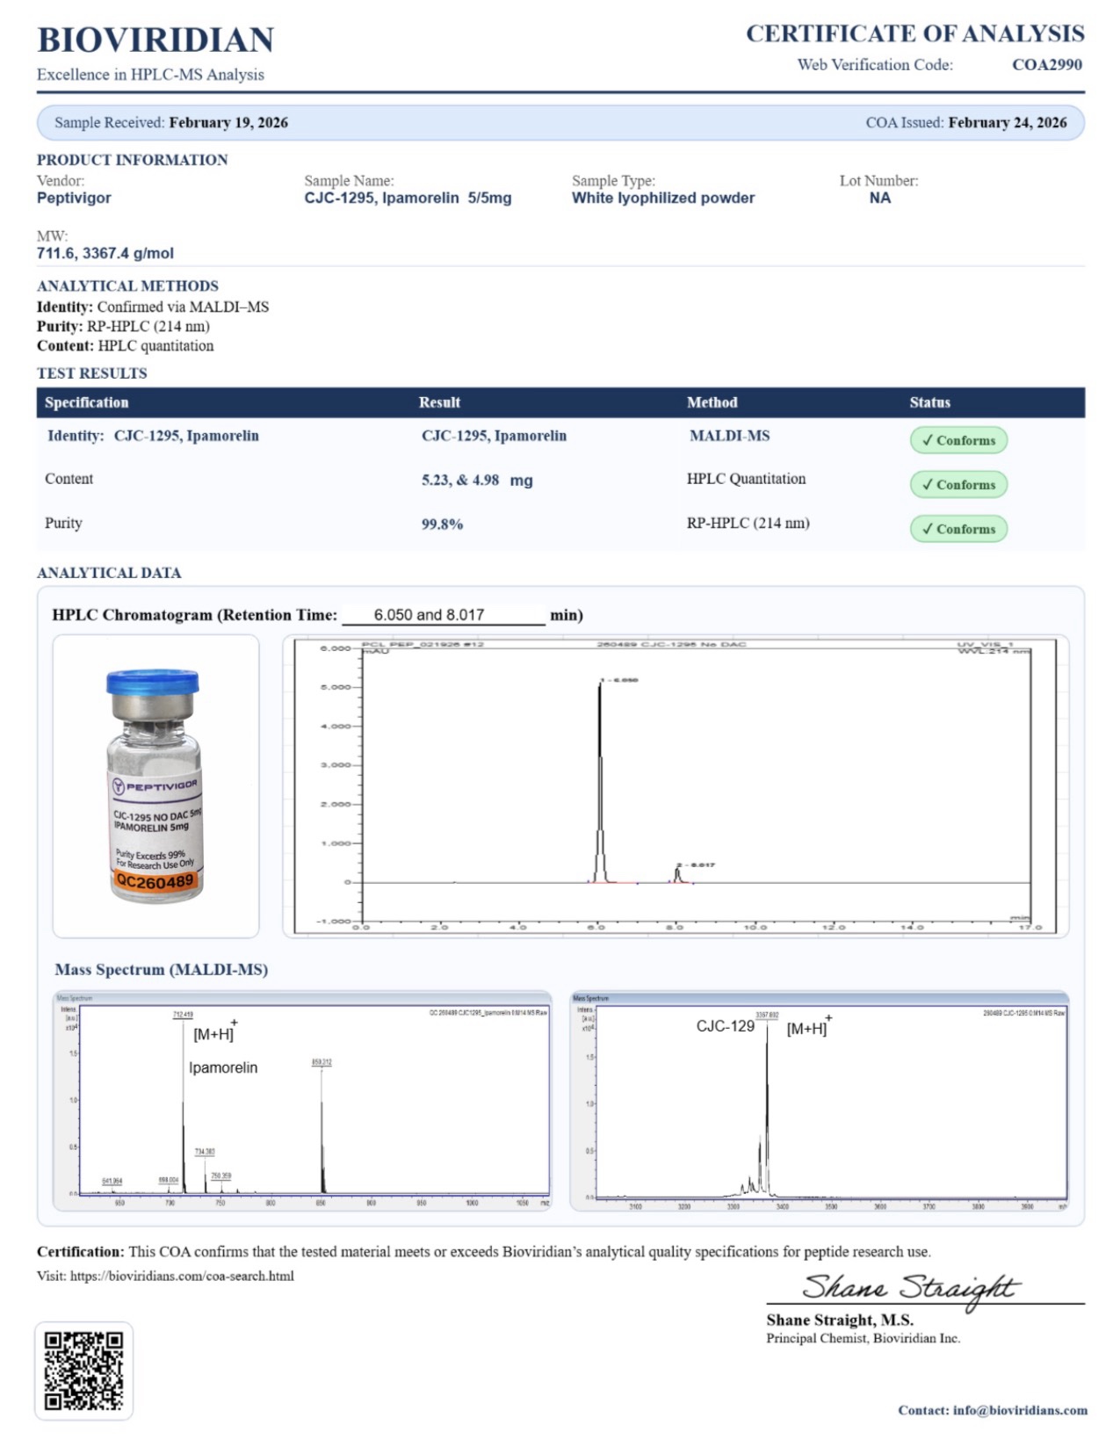The height and width of the screenshot is (1440, 1113).
Task: Click the web verification code COA2990
Action: (1046, 64)
